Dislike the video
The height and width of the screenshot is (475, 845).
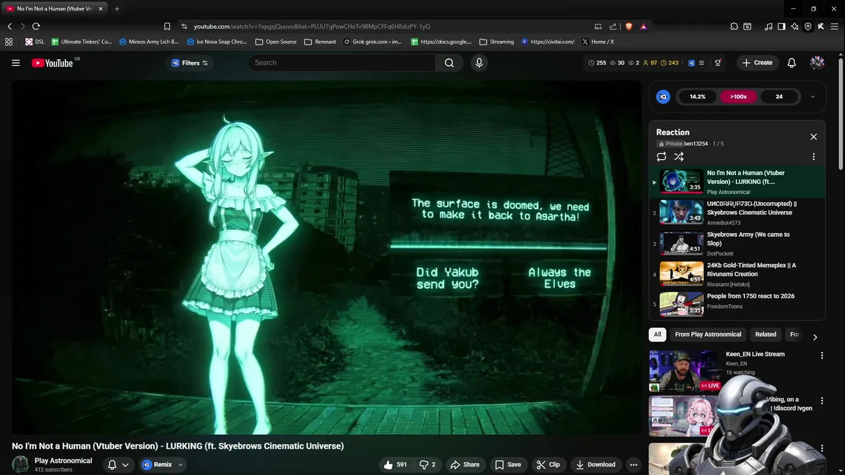427,464
